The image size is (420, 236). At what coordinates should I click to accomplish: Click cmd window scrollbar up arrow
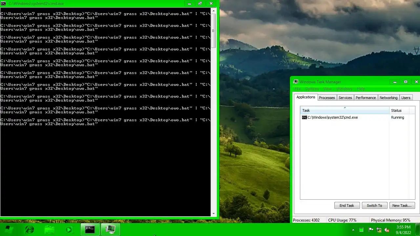[214, 11]
